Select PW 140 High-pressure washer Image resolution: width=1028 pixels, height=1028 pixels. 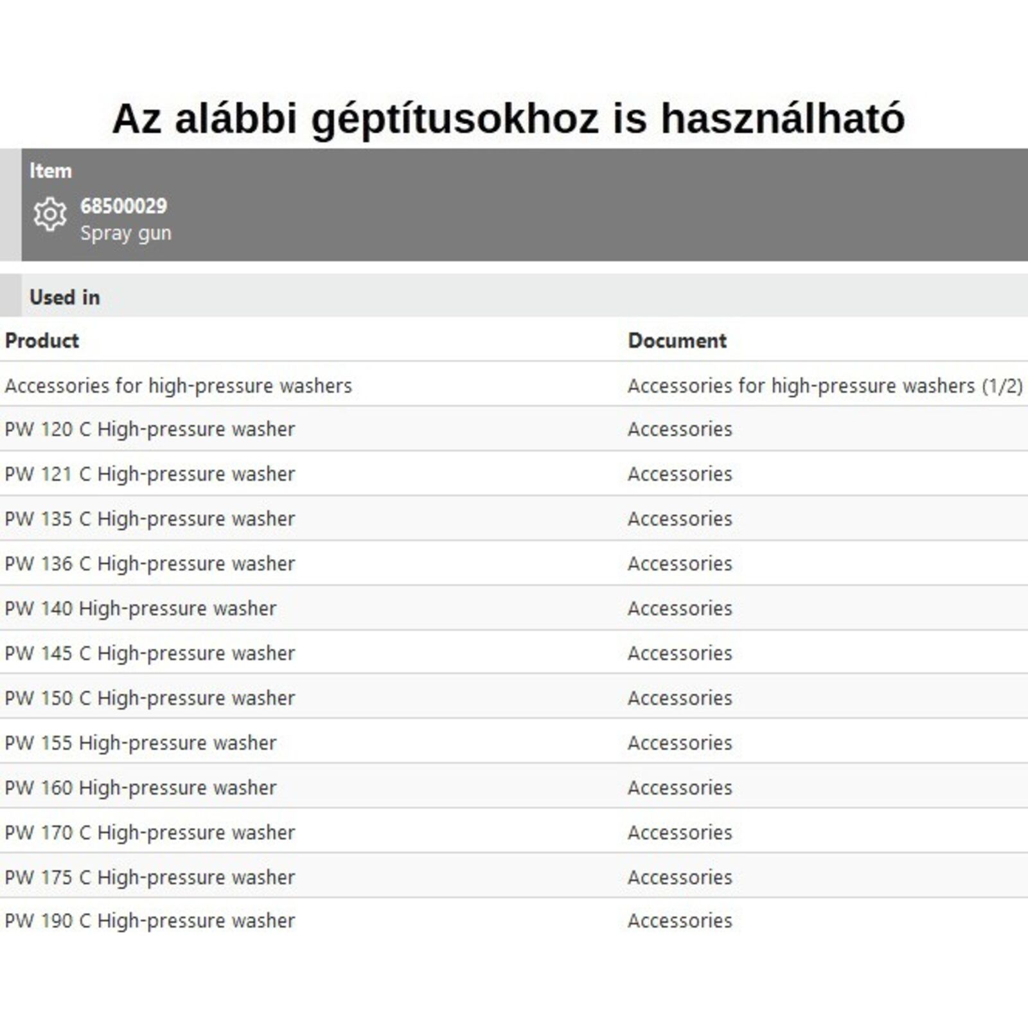coord(141,608)
